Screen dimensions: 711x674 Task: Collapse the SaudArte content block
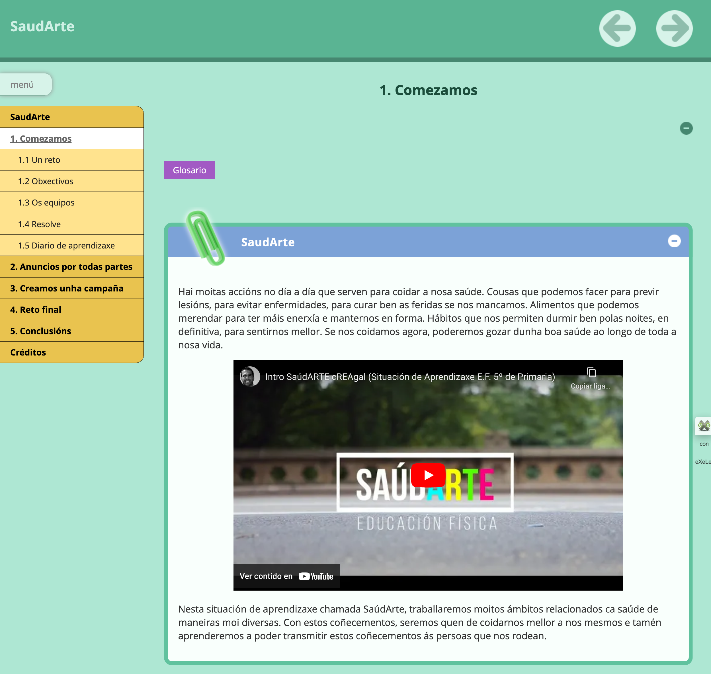pos(674,241)
